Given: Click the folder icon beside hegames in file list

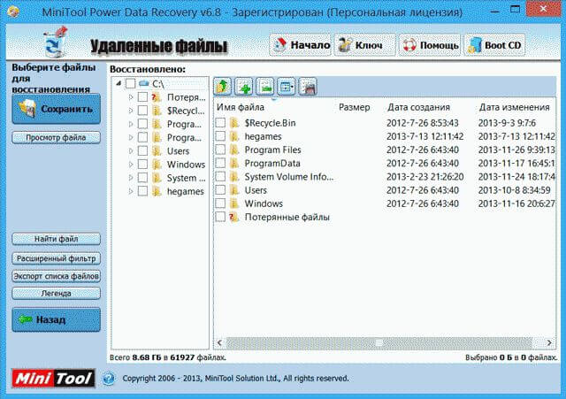Looking at the screenshot, I should click(234, 136).
